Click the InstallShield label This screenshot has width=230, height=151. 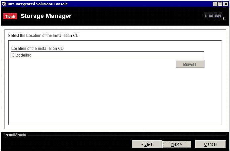pyautogui.click(x=15, y=135)
